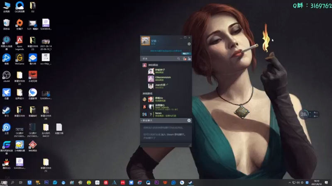Create a new group chat with plus icon
The height and width of the screenshot is (186, 332).
189,120
